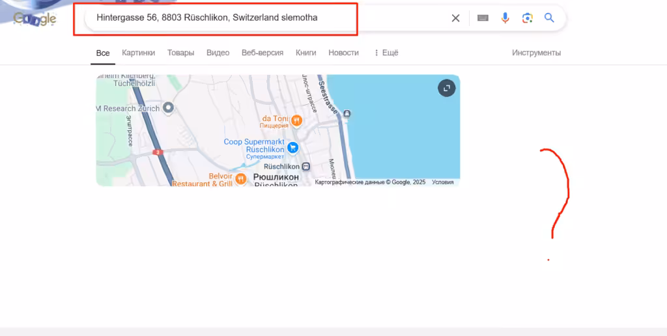Image resolution: width=667 pixels, height=336 pixels.
Task: Open Google Lens image search icon
Action: tap(528, 18)
